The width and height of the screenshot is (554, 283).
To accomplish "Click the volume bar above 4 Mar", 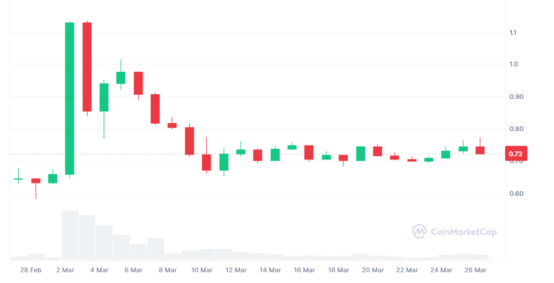I will point(104,242).
